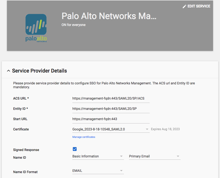This screenshot has width=220, height=178.
Task: Click the Palo Alto Networks logo
Action: click(x=36, y=28)
